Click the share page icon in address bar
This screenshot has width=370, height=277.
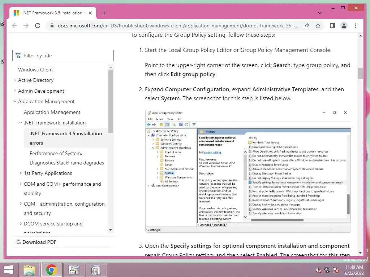click(306, 26)
